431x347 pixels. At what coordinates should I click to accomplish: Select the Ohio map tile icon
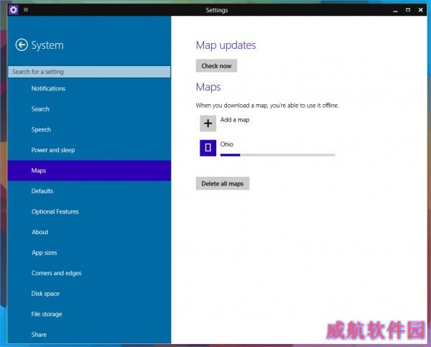pyautogui.click(x=208, y=148)
